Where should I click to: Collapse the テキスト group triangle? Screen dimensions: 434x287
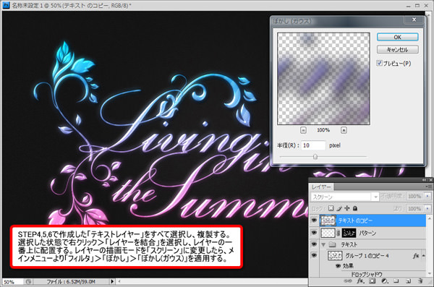(323, 244)
